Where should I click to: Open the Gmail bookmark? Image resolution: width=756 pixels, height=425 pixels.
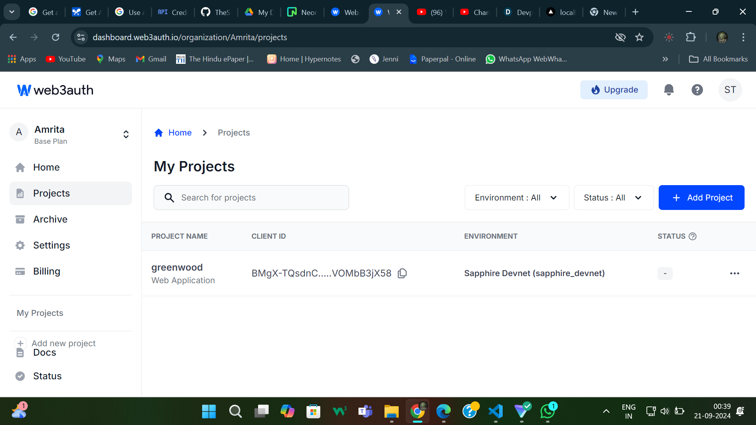(x=151, y=59)
